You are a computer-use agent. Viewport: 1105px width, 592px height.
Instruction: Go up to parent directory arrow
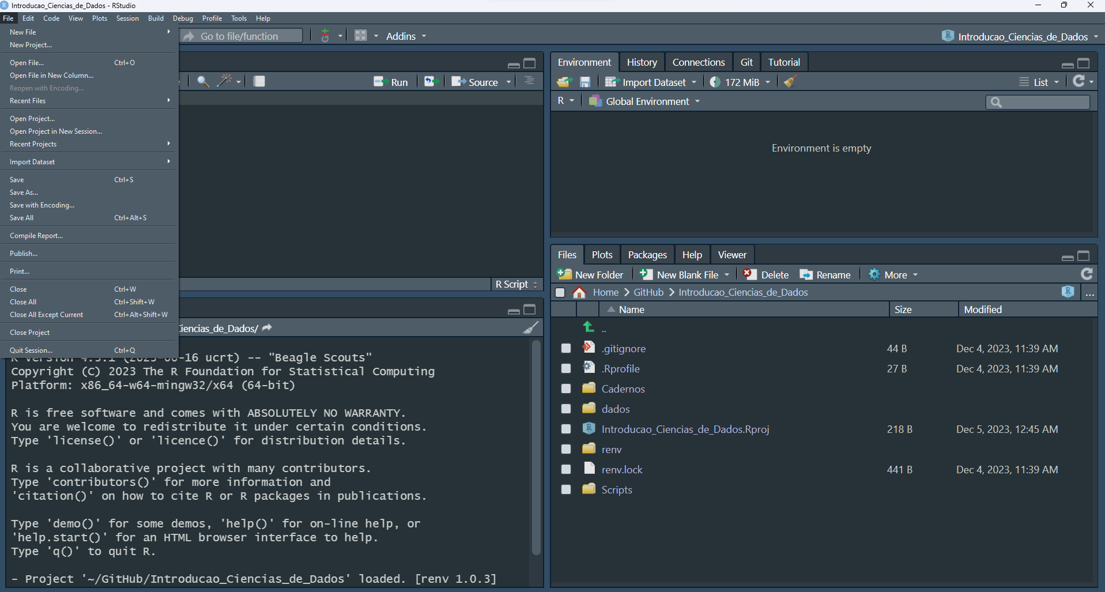click(x=589, y=327)
